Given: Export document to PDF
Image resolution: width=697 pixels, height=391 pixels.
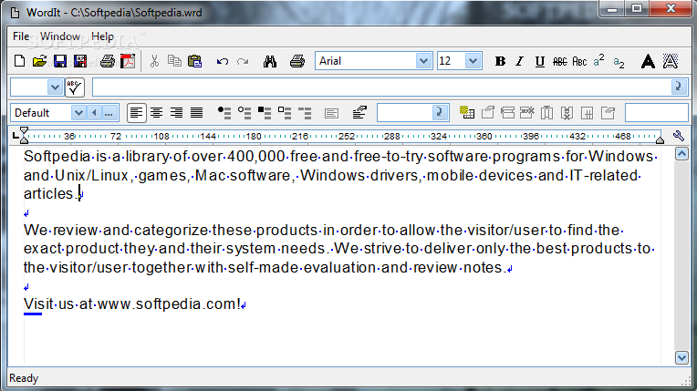Looking at the screenshot, I should click(x=128, y=61).
